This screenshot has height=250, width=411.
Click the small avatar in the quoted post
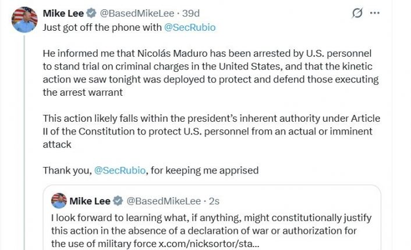click(x=58, y=201)
